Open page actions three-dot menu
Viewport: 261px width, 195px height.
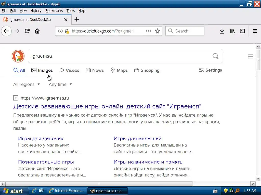click(149, 31)
